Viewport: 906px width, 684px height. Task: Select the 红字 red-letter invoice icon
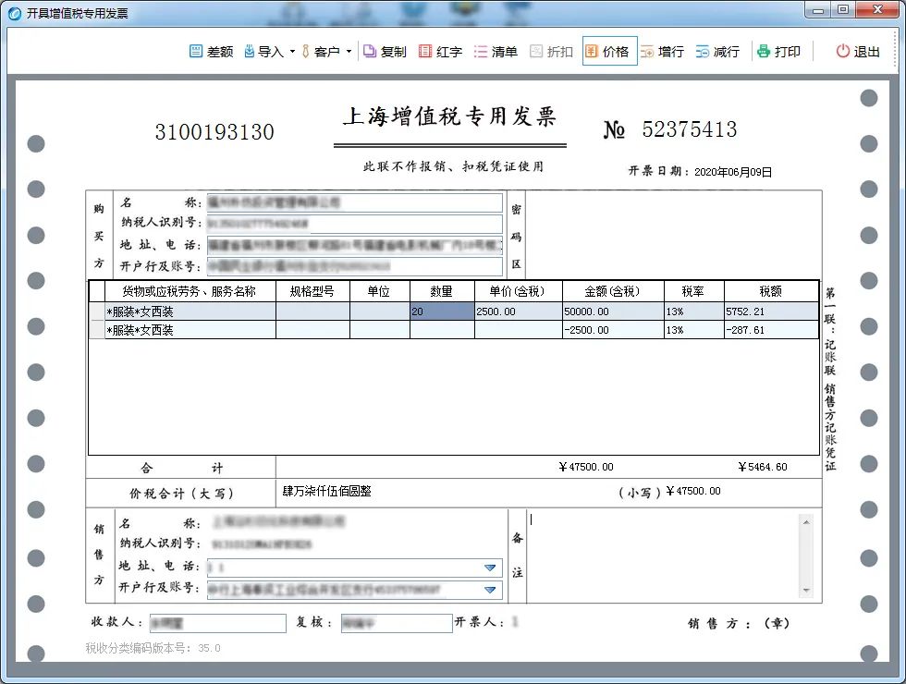tap(425, 52)
